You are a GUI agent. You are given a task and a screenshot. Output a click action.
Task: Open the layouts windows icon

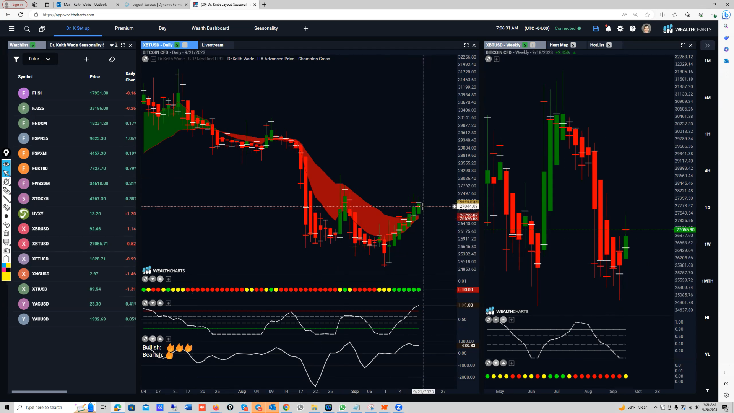(42, 29)
